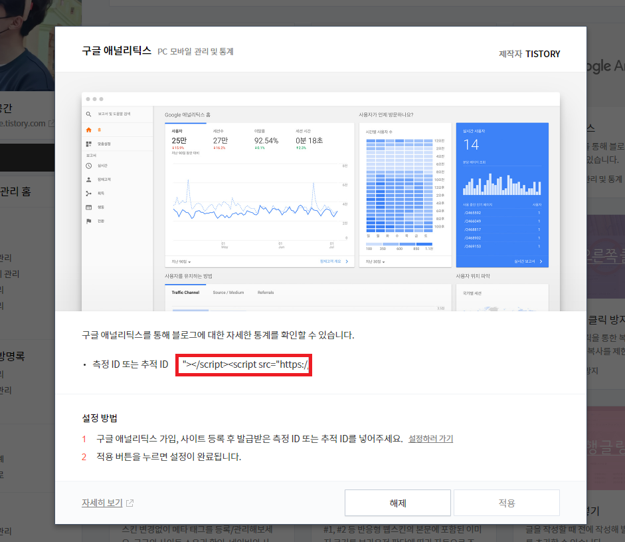The image size is (625, 542).
Task: Click the statistics description sentence above the ID field
Action: click(x=218, y=335)
